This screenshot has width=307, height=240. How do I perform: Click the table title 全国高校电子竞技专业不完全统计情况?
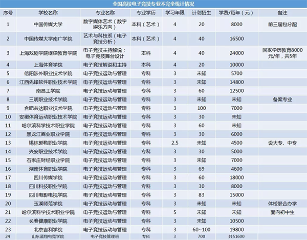(x=153, y=4)
